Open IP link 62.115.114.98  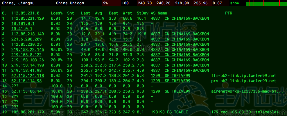pos(26,81)
